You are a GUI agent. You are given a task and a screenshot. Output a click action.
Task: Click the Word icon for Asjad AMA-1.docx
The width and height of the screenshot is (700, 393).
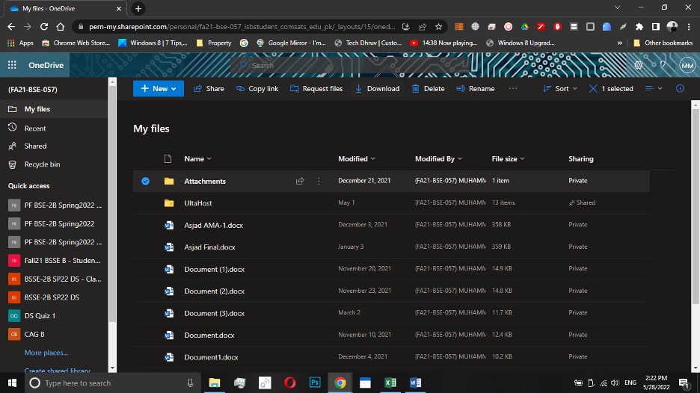point(169,226)
